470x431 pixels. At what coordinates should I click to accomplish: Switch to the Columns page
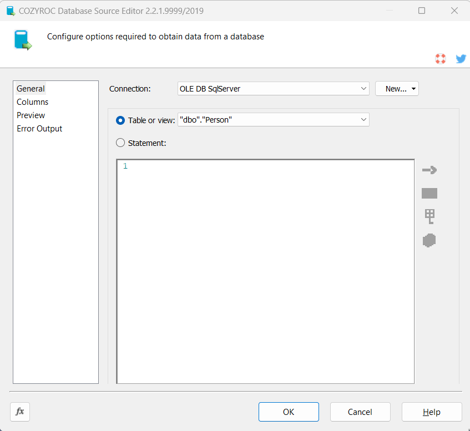coord(32,102)
